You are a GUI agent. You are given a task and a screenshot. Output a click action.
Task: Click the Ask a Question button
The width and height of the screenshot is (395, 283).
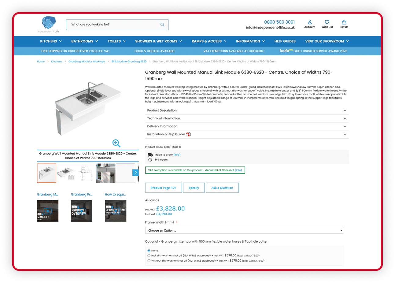(222, 188)
